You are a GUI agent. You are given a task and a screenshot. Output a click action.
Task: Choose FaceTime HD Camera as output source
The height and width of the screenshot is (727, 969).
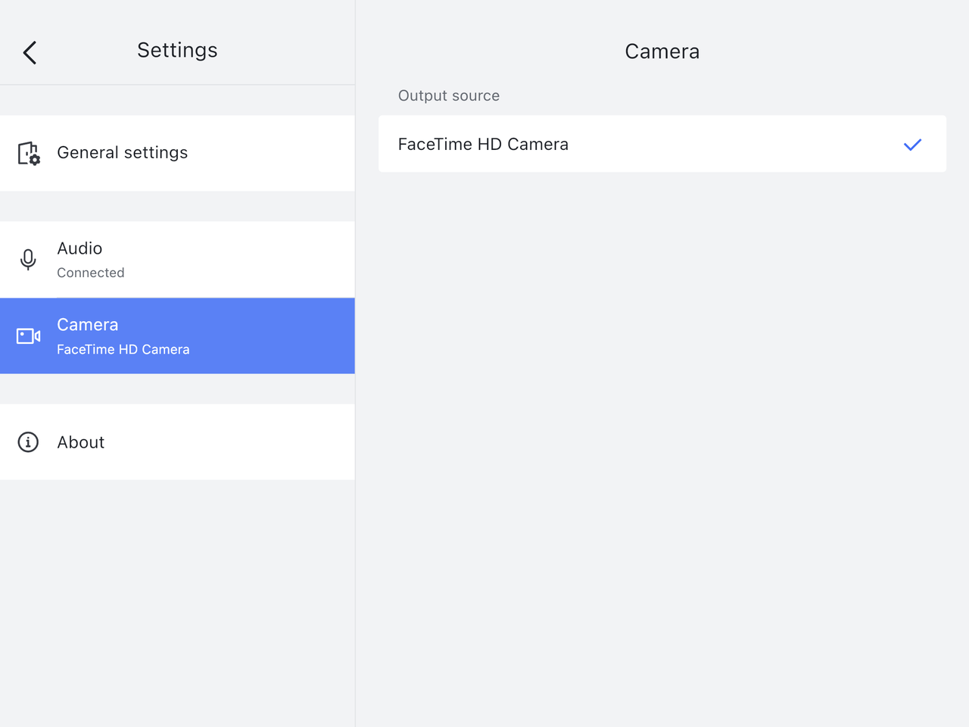click(x=483, y=145)
